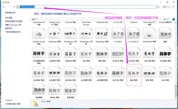Viewport: 178px width, 109px height.
Task: Open the 华文宋体 font icon
Action: click(x=70, y=72)
